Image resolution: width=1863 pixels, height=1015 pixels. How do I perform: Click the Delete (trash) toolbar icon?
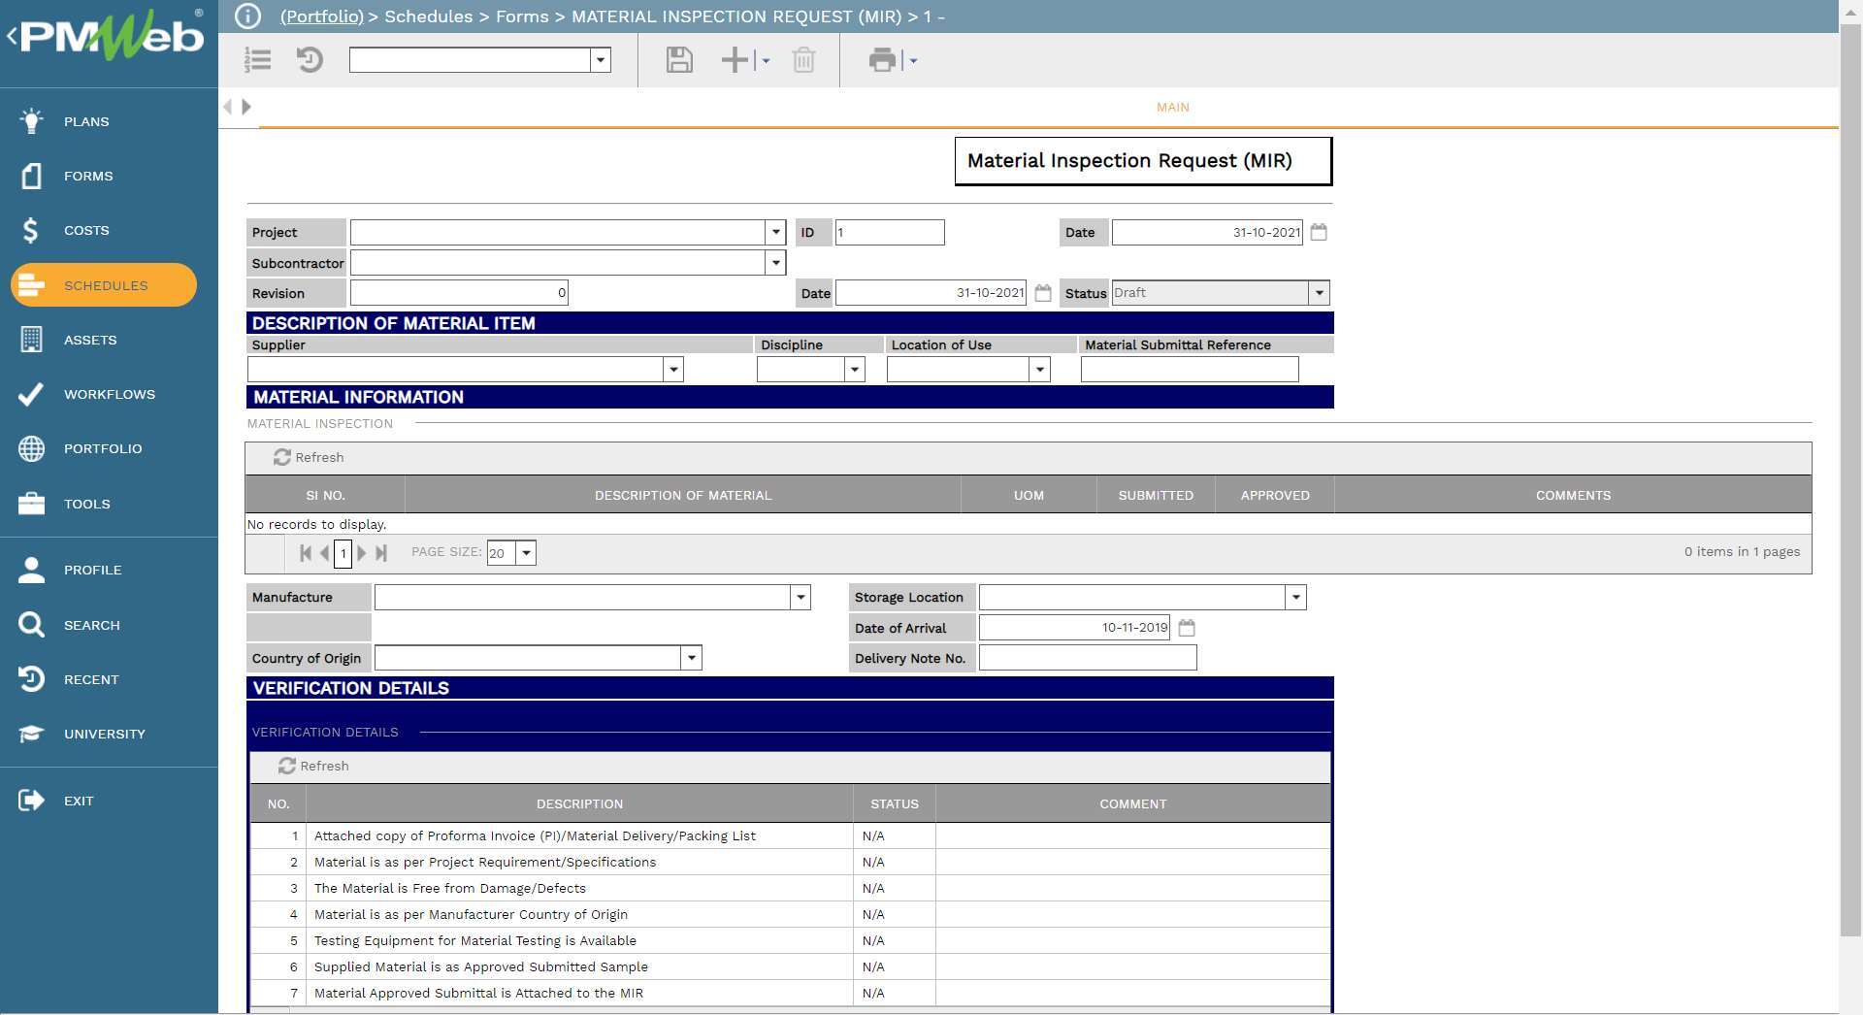[803, 59]
